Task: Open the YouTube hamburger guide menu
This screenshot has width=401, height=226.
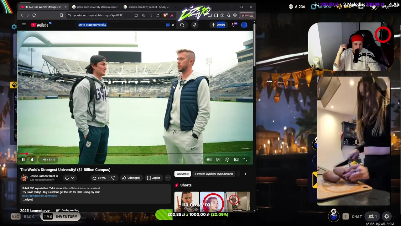Action: (24, 25)
